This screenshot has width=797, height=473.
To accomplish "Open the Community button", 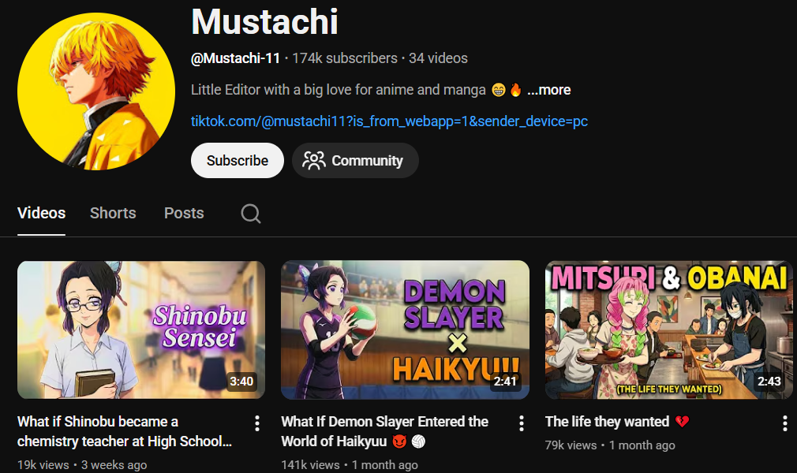I will click(355, 161).
